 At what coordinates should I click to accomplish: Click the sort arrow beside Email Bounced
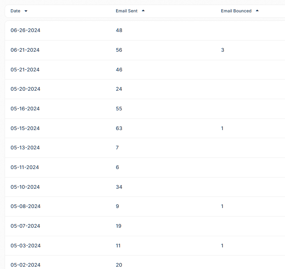pos(257,11)
